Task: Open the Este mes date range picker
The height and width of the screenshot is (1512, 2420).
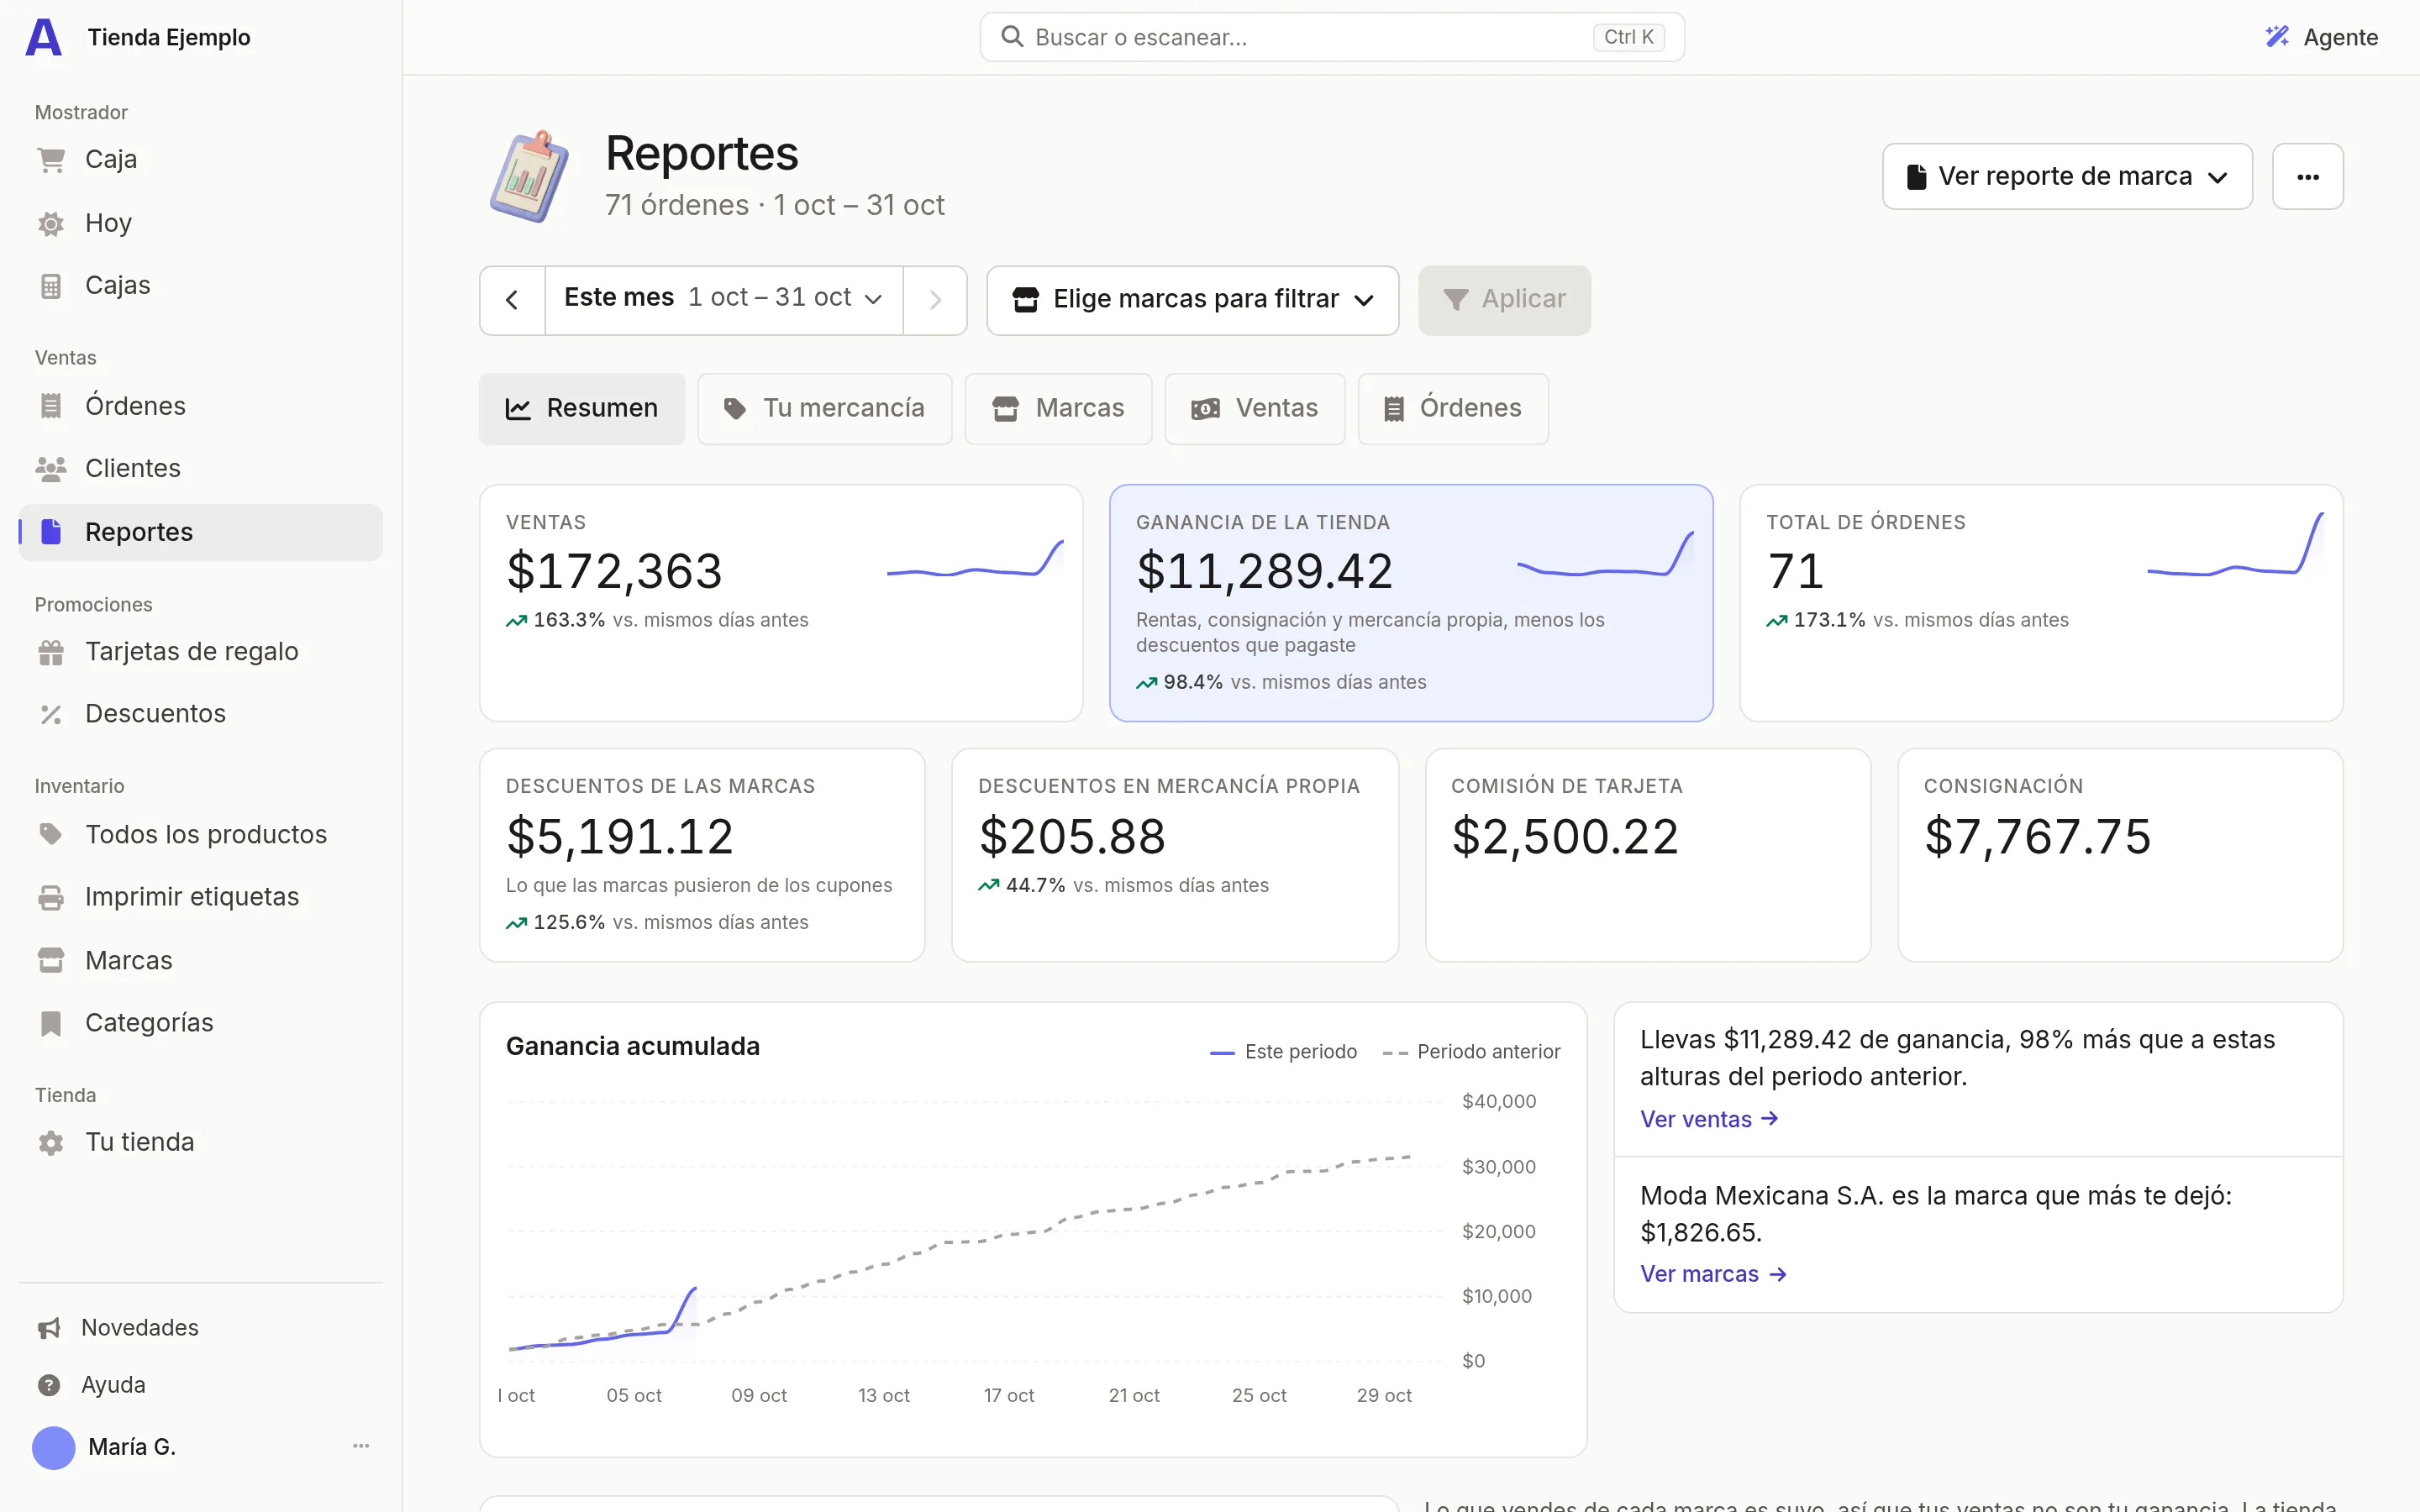Action: click(x=723, y=299)
